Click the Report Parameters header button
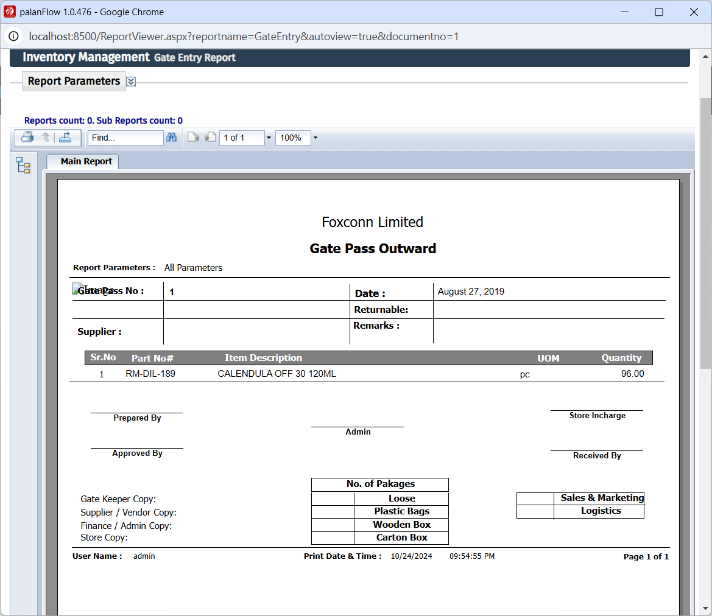 [x=74, y=81]
